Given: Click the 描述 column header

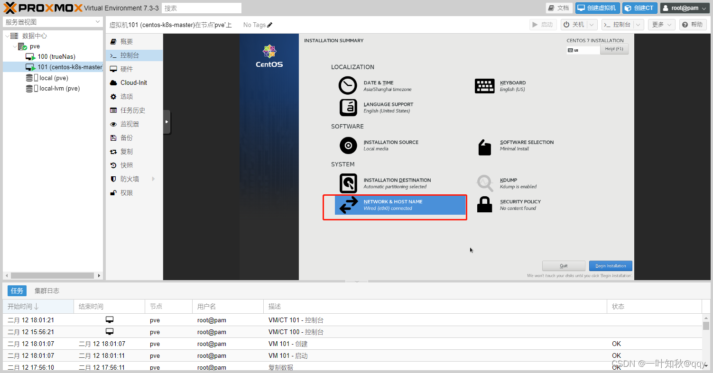Looking at the screenshot, I should point(435,307).
